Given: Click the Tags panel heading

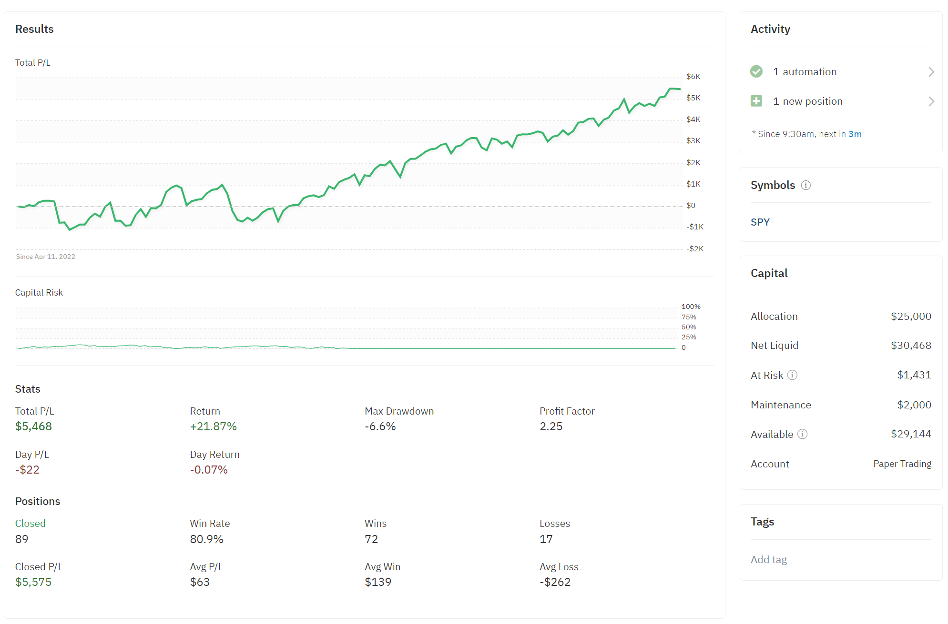Looking at the screenshot, I should (762, 522).
